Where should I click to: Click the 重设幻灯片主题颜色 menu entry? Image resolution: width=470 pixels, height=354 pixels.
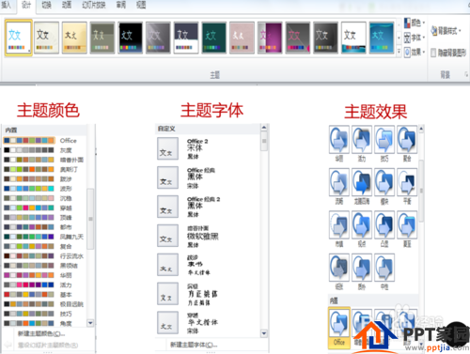[x=48, y=346]
